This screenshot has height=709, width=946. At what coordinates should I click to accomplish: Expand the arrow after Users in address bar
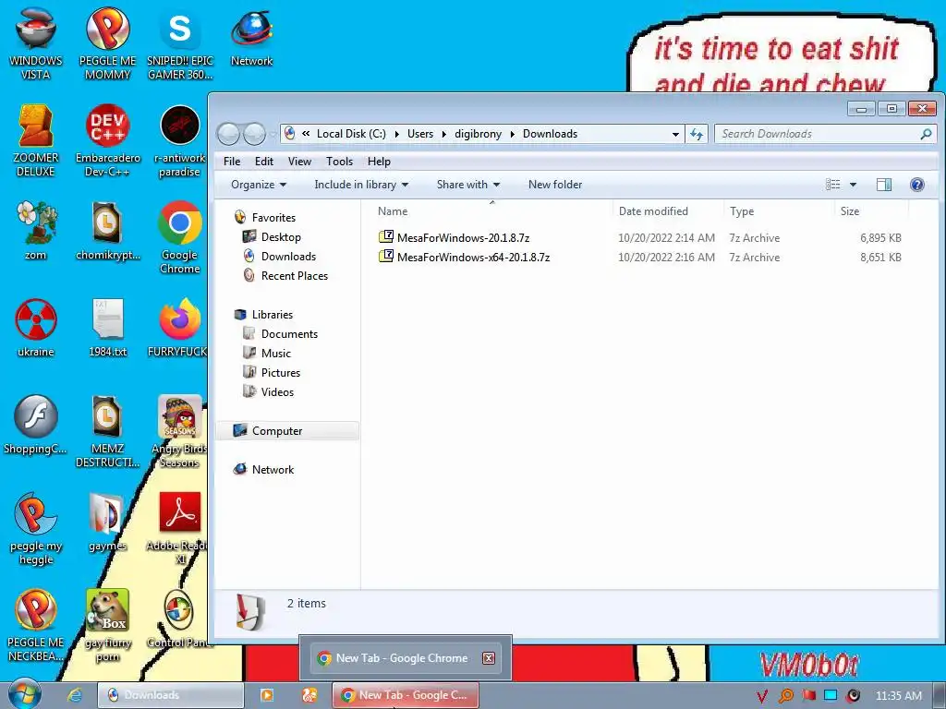pos(444,134)
